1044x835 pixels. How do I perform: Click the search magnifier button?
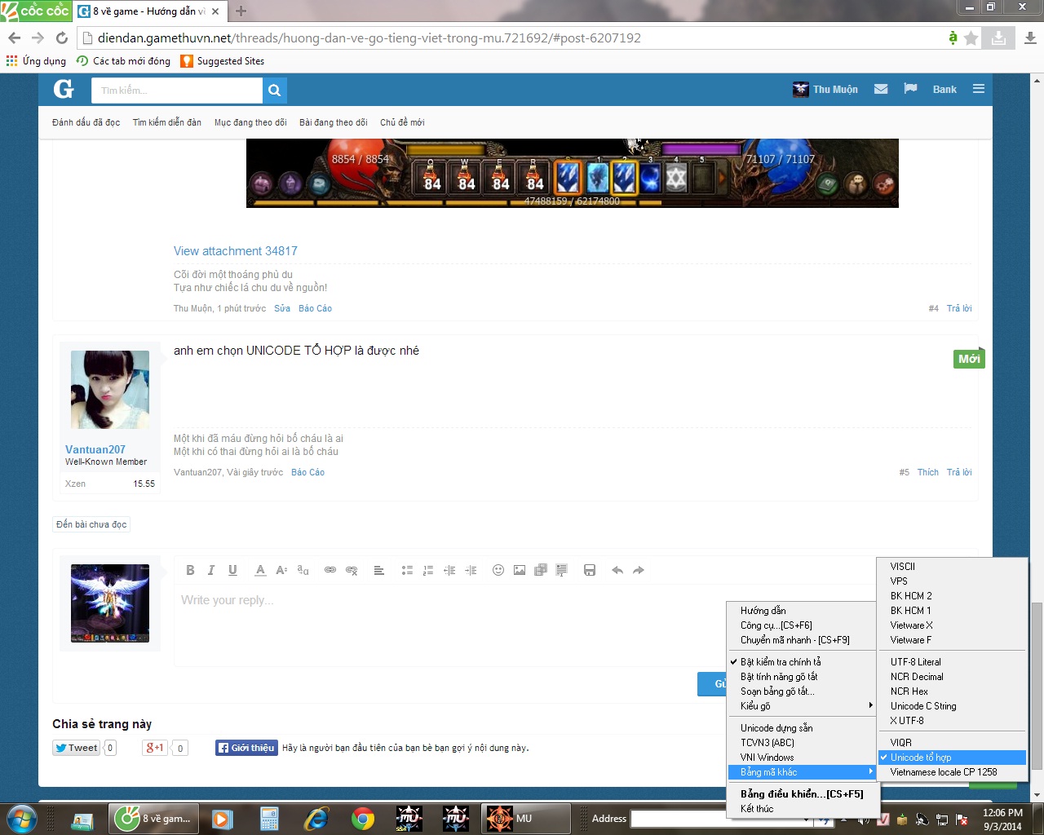pyautogui.click(x=275, y=91)
